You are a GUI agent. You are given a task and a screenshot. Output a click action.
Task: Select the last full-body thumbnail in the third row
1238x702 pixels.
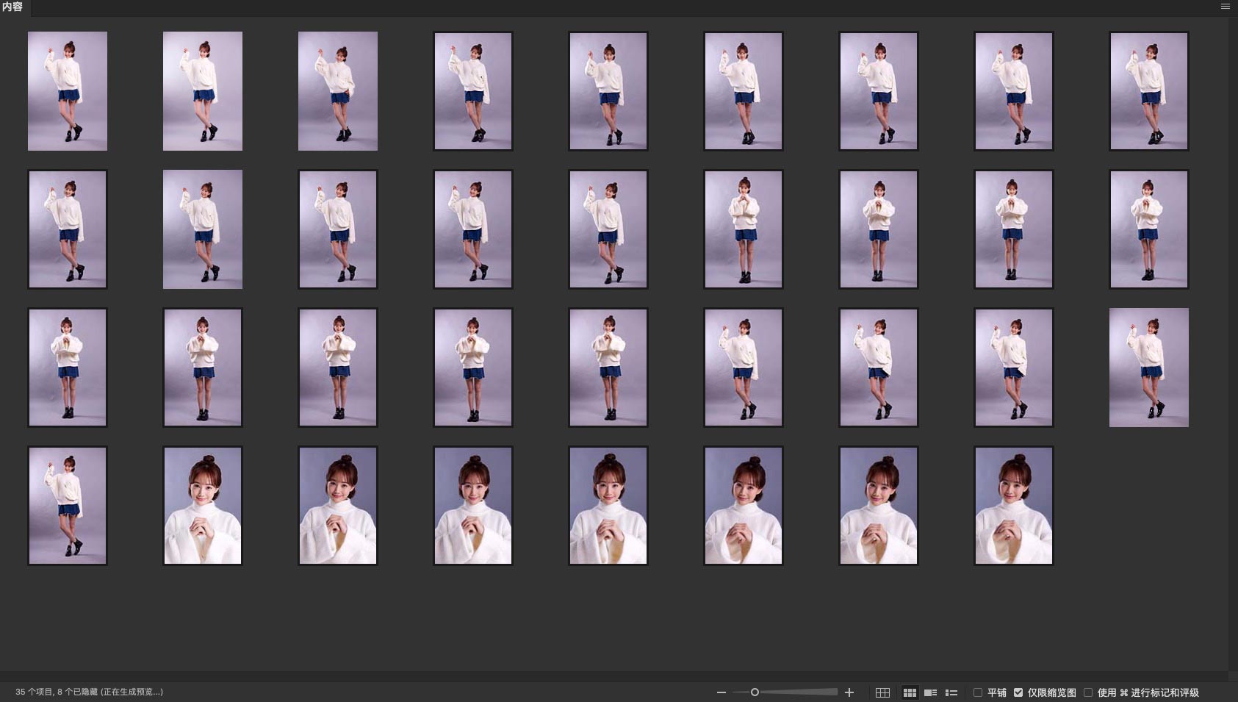point(1149,368)
